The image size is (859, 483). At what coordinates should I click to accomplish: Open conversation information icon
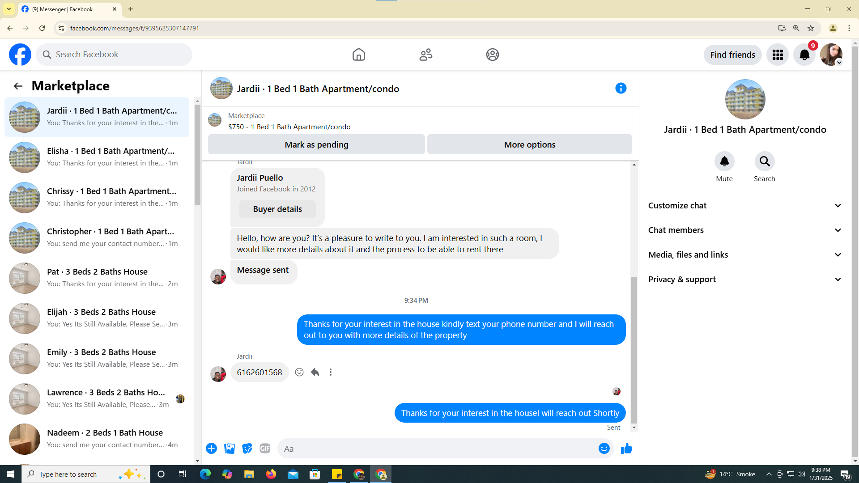621,88
